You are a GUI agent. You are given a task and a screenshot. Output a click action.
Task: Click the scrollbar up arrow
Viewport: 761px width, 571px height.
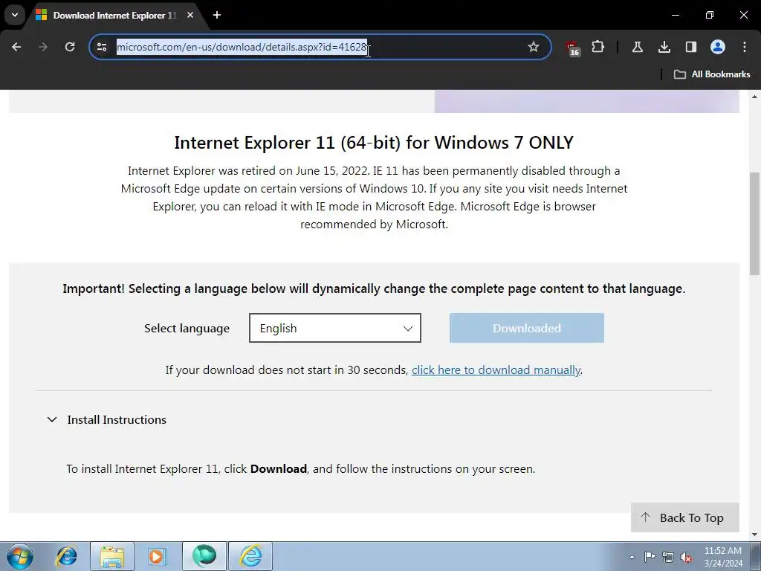pyautogui.click(x=755, y=97)
